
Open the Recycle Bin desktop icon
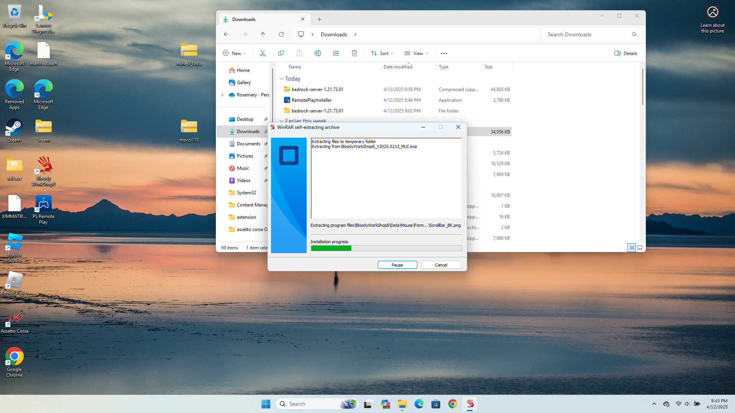pos(15,16)
